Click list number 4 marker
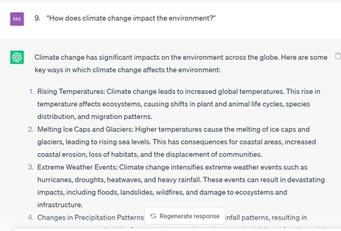 point(31,217)
